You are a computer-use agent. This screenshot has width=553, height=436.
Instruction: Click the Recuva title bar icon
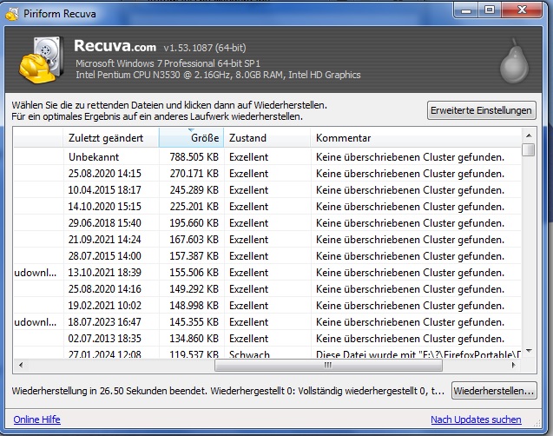pyautogui.click(x=11, y=14)
